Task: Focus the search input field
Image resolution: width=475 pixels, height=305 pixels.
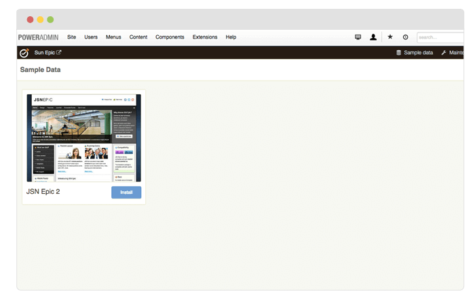Action: [441, 37]
